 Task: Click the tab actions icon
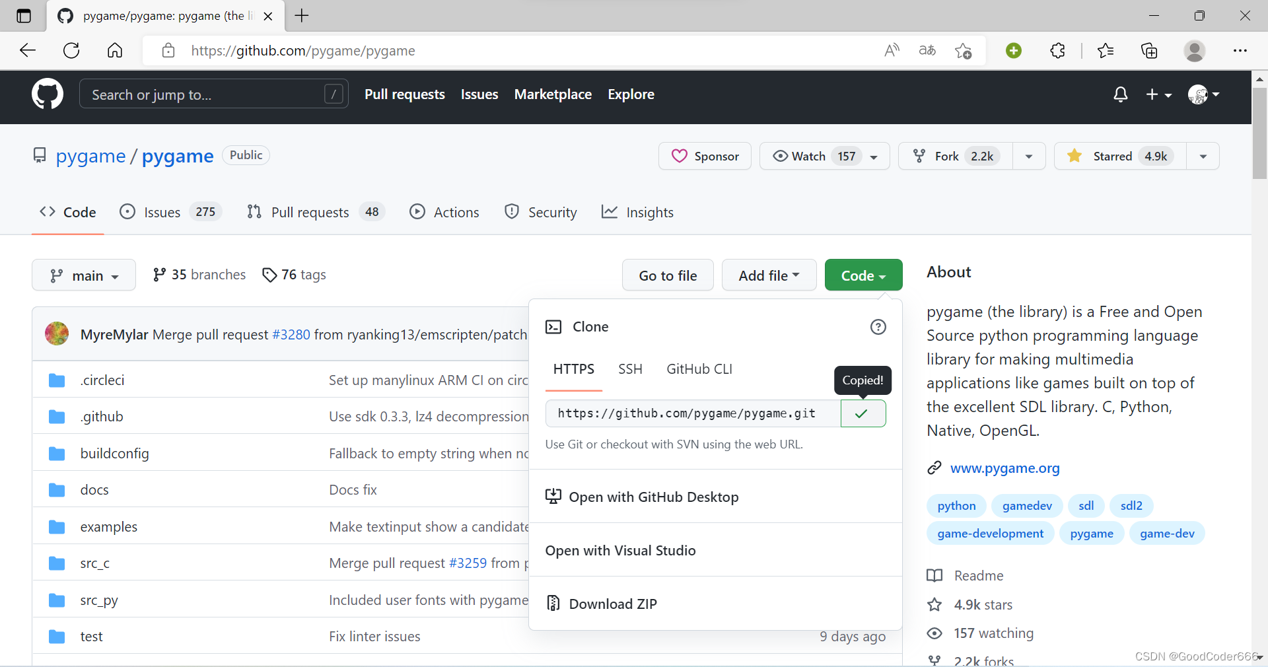click(24, 16)
